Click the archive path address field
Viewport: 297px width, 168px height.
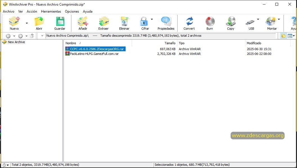(x=161, y=36)
